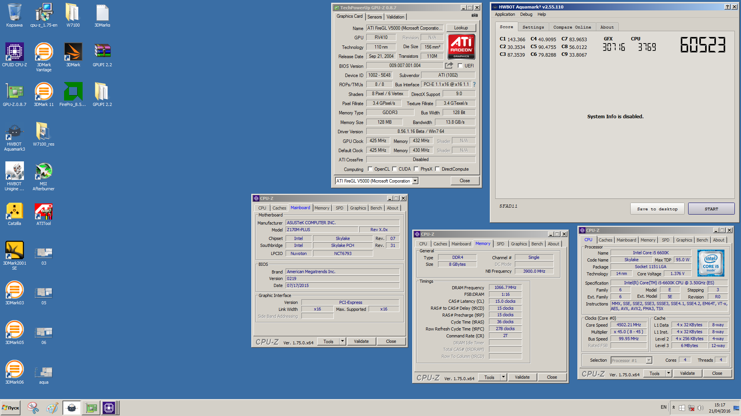Screen dimensions: 741x416
Task: Expand the Tools dropdown arrow in CPU-Z CPU window
Action: [x=668, y=373]
